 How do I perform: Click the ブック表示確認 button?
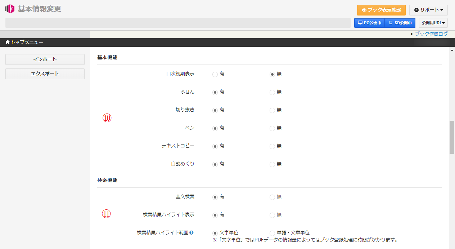(x=381, y=10)
